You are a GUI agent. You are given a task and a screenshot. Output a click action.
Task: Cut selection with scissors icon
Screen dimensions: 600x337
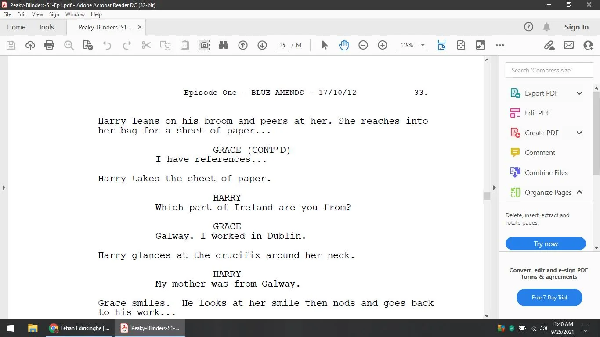click(146, 45)
